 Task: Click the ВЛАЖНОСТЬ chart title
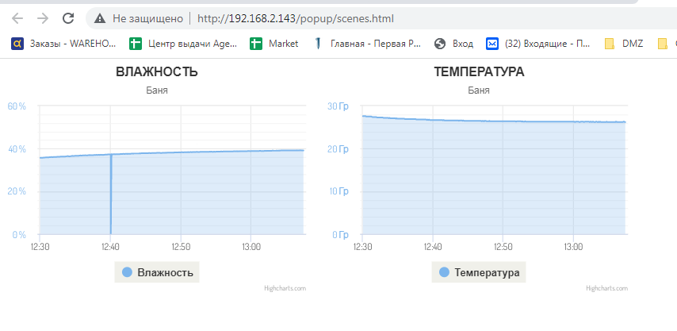click(x=157, y=72)
